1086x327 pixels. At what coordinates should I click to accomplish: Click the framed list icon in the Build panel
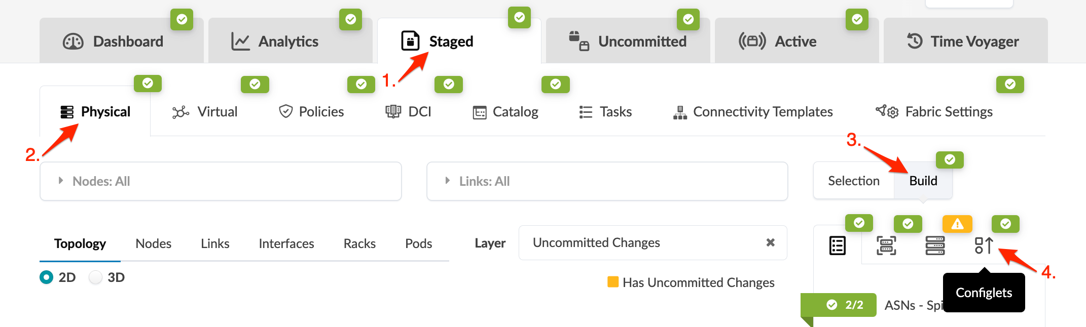point(886,246)
